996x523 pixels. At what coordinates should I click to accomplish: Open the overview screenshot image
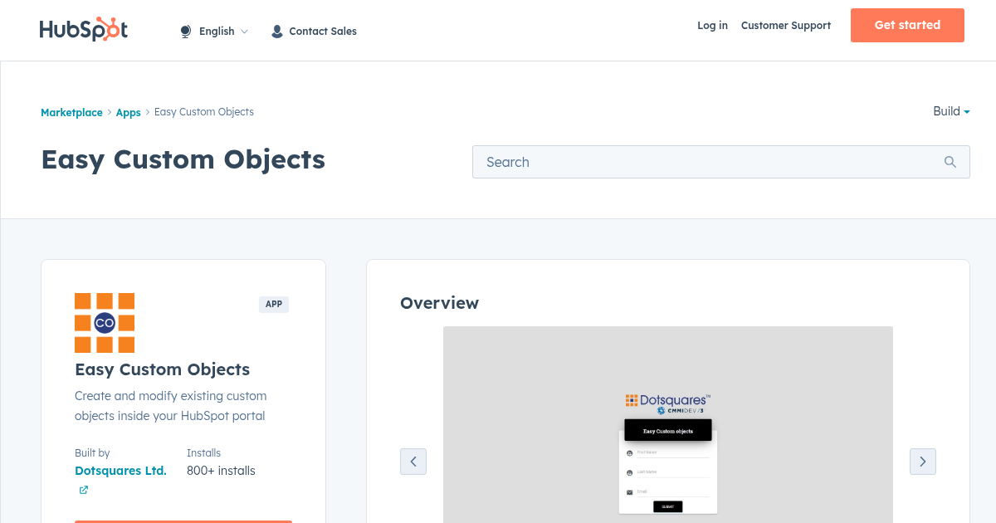tap(668, 424)
